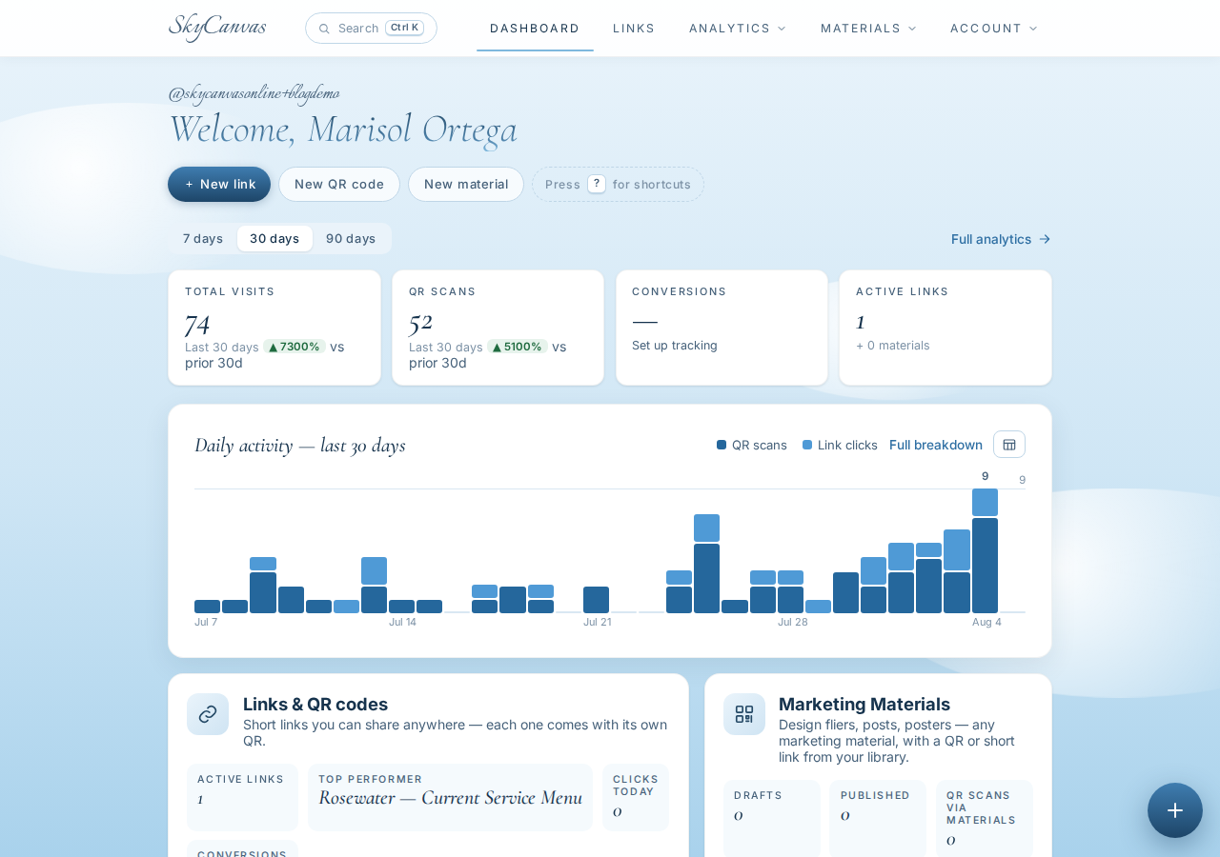Screen dimensions: 1220x857
Task: Click the Published stat tile
Action: (878, 819)
